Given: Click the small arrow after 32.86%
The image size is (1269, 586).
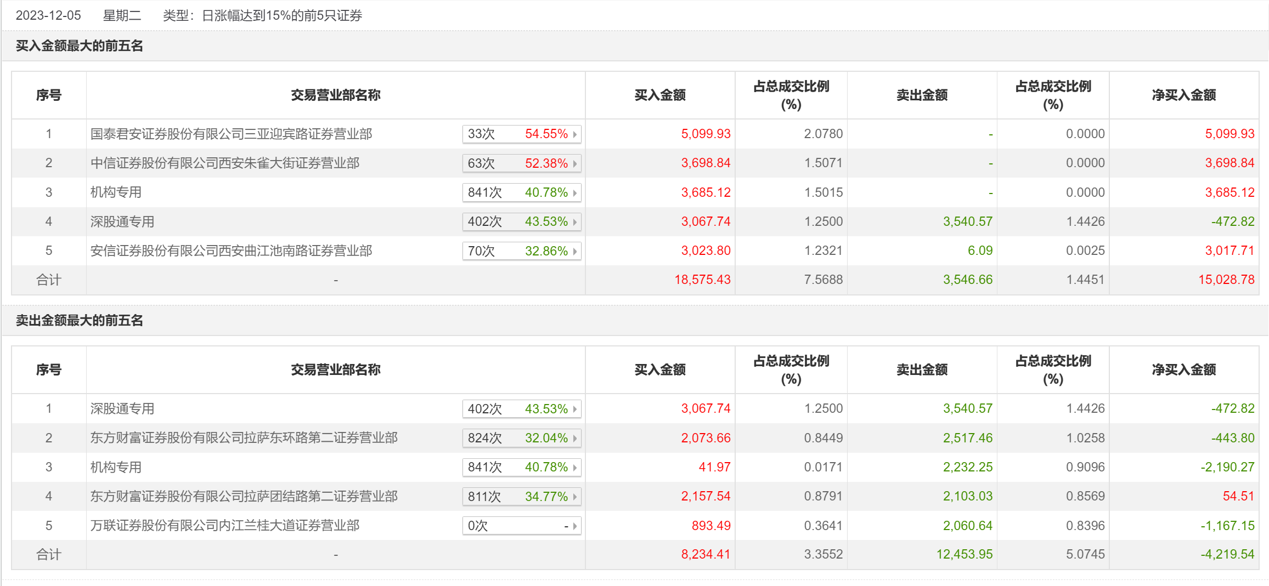Looking at the screenshot, I should click(x=574, y=251).
